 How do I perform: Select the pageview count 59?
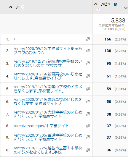109,89
